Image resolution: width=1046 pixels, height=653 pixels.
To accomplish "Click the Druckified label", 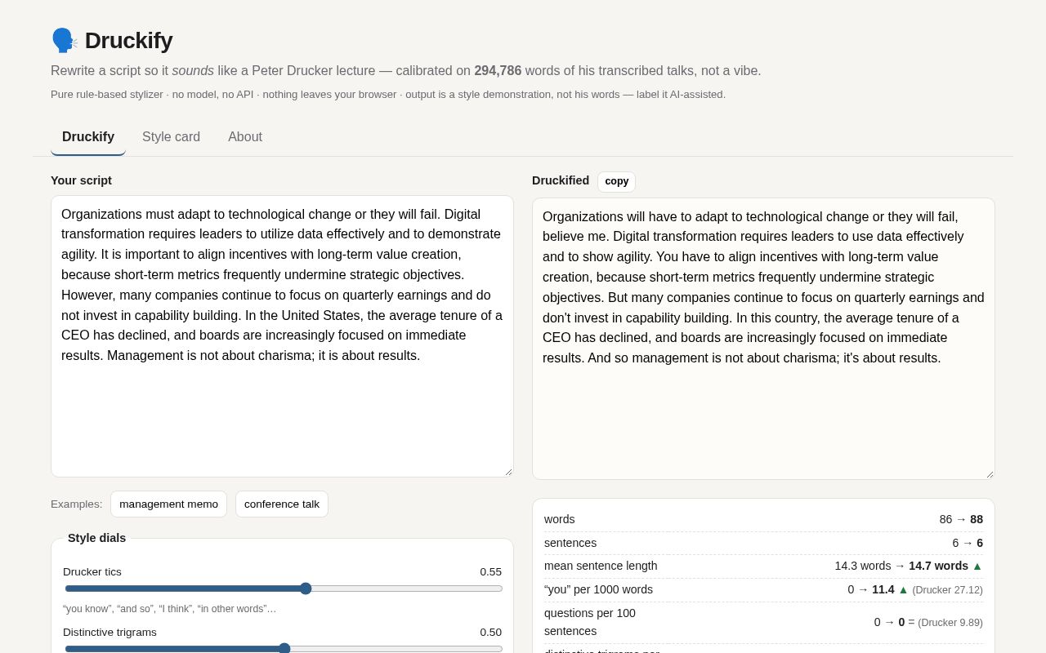I will (x=561, y=180).
